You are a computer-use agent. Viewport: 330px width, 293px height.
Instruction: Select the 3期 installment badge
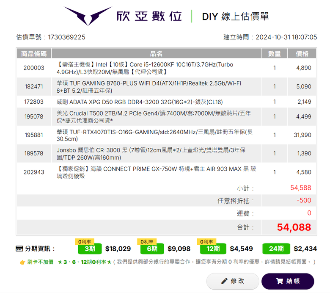tap(90, 249)
